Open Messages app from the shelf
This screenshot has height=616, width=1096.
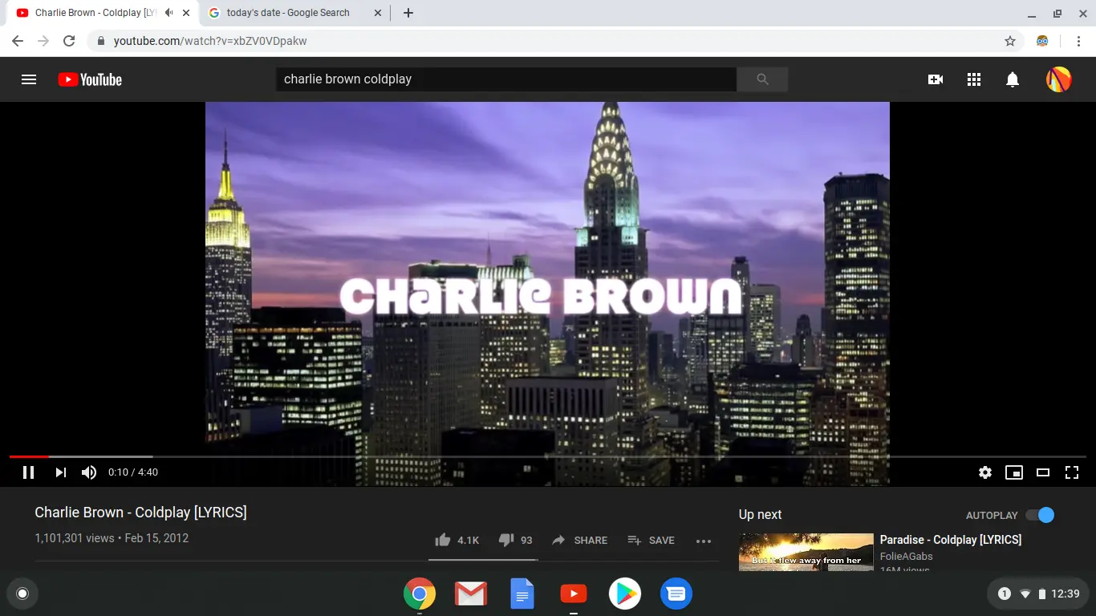(x=676, y=594)
